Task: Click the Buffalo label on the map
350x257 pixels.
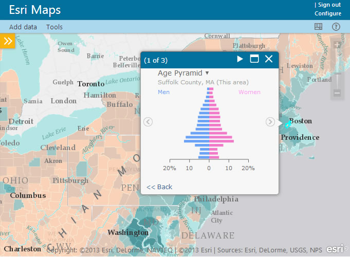Action: point(120,104)
